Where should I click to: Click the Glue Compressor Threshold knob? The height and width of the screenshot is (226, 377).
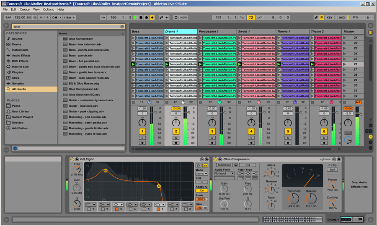point(294,199)
